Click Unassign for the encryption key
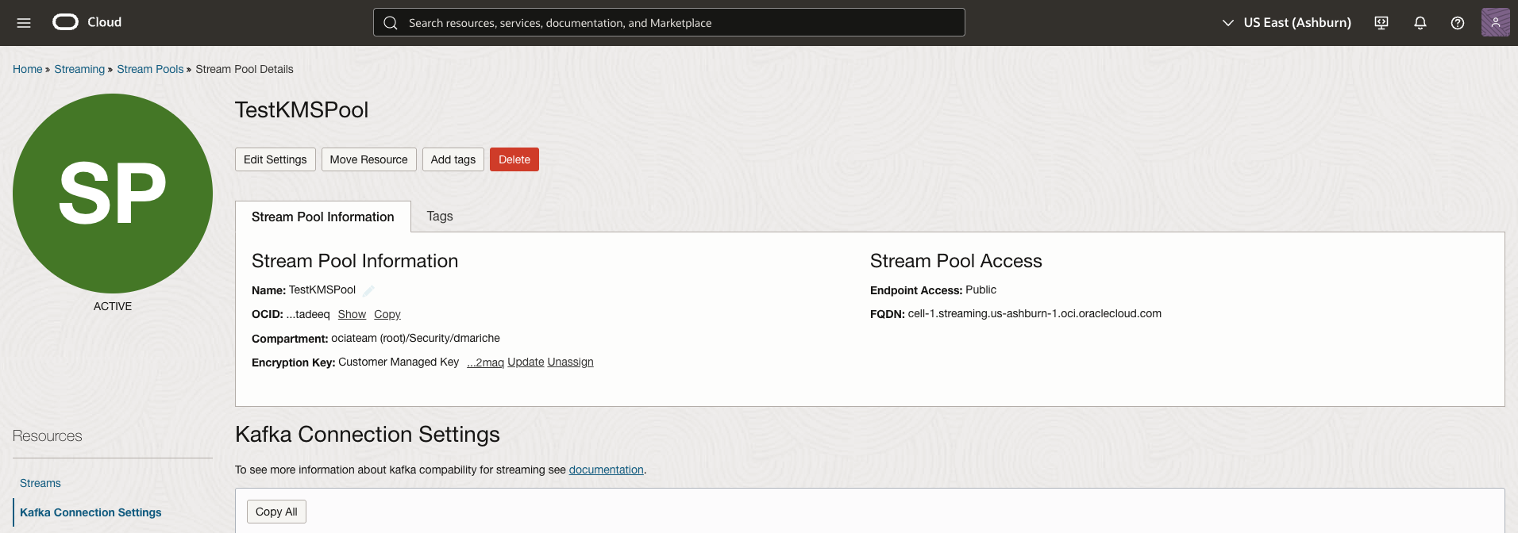Image resolution: width=1518 pixels, height=533 pixels. coord(570,362)
